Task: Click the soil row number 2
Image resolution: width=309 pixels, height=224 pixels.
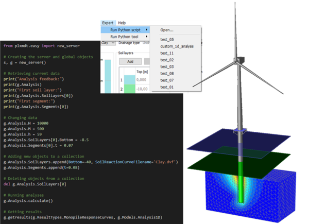Action: click(x=122, y=89)
